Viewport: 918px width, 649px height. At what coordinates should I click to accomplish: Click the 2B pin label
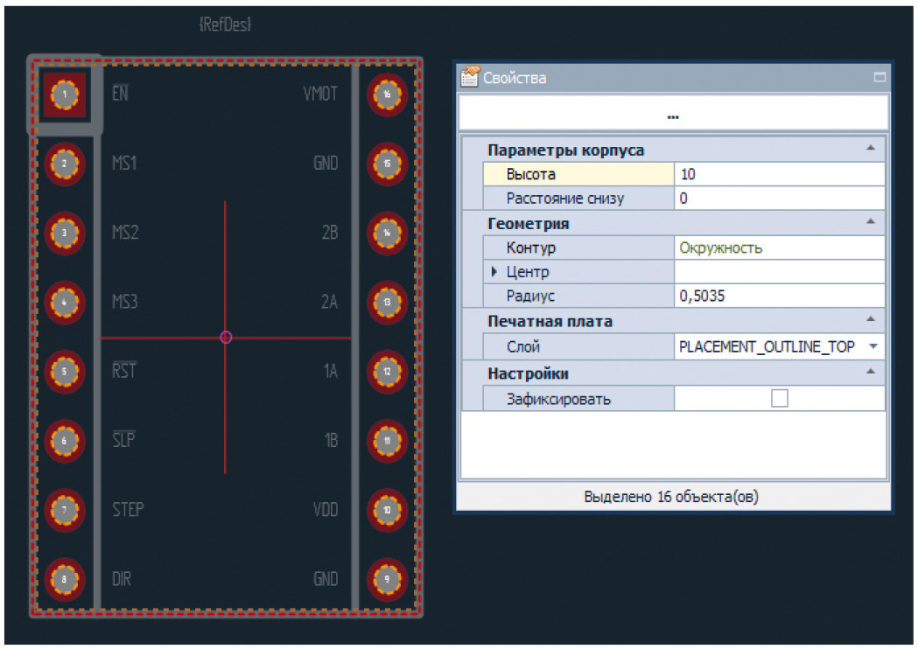click(x=330, y=233)
